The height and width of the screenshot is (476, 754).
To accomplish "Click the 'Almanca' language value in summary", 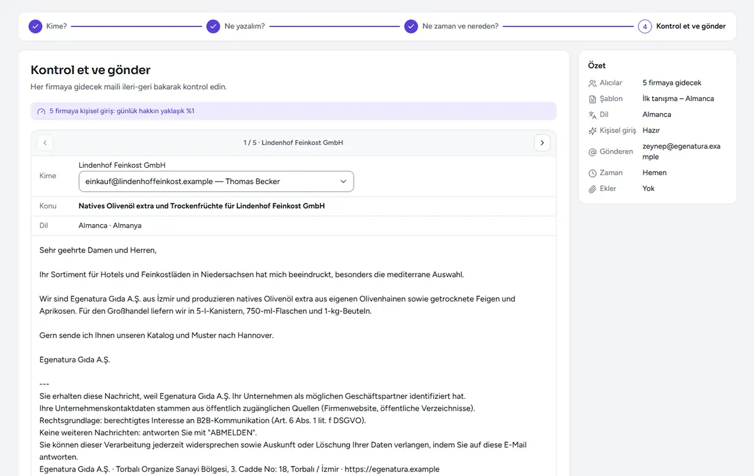I will 657,114.
